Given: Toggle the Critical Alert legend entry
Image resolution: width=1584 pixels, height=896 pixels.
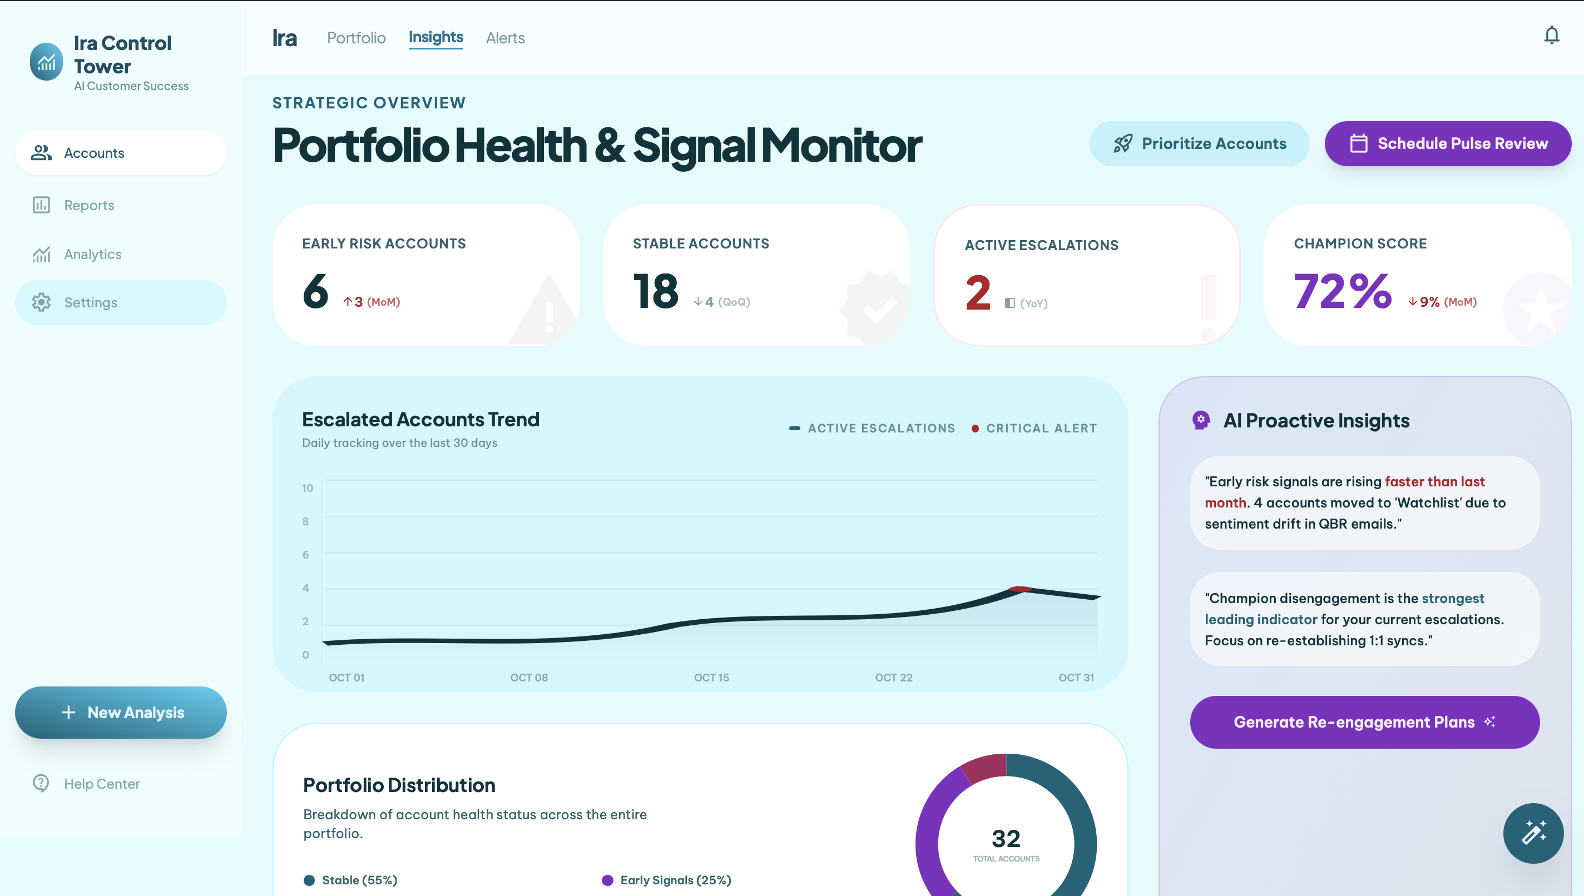Looking at the screenshot, I should pyautogui.click(x=1034, y=429).
